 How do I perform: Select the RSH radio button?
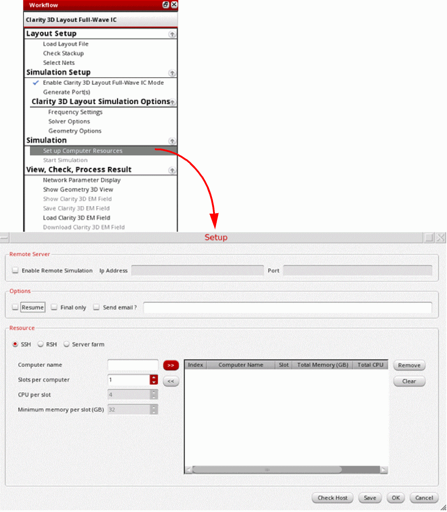tap(41, 344)
